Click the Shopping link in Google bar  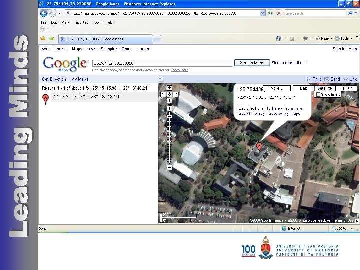pyautogui.click(x=109, y=49)
